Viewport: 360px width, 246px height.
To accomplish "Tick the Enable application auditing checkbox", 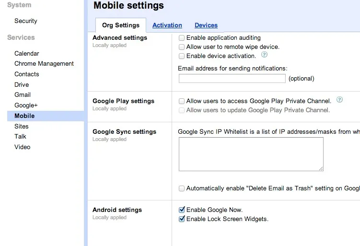I will point(182,38).
